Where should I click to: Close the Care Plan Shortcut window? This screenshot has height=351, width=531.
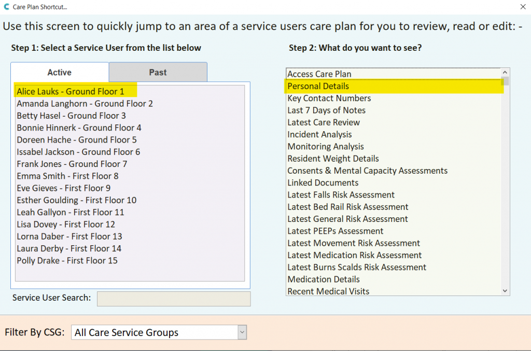pos(522,7)
